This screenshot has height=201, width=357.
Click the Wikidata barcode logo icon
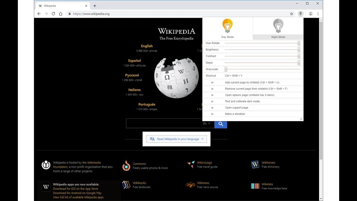click(x=255, y=186)
